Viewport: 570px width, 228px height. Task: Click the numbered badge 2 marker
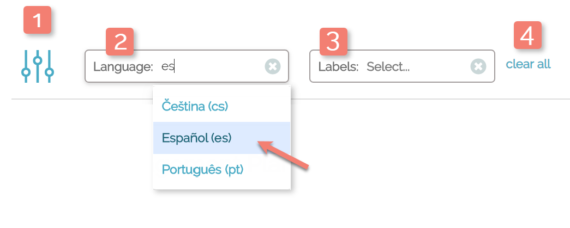tap(120, 42)
